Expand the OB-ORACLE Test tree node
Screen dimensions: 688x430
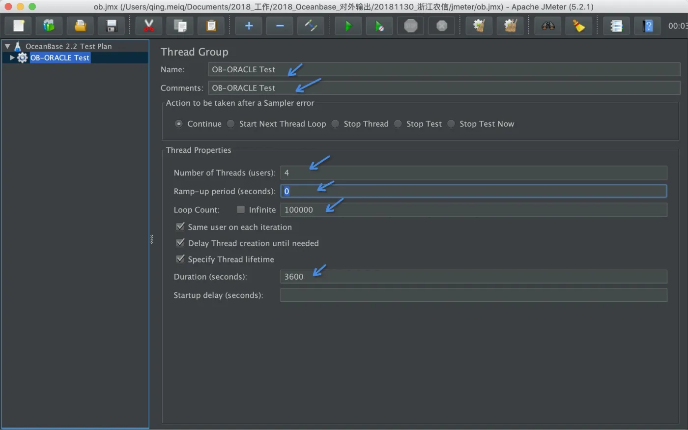[x=12, y=58]
